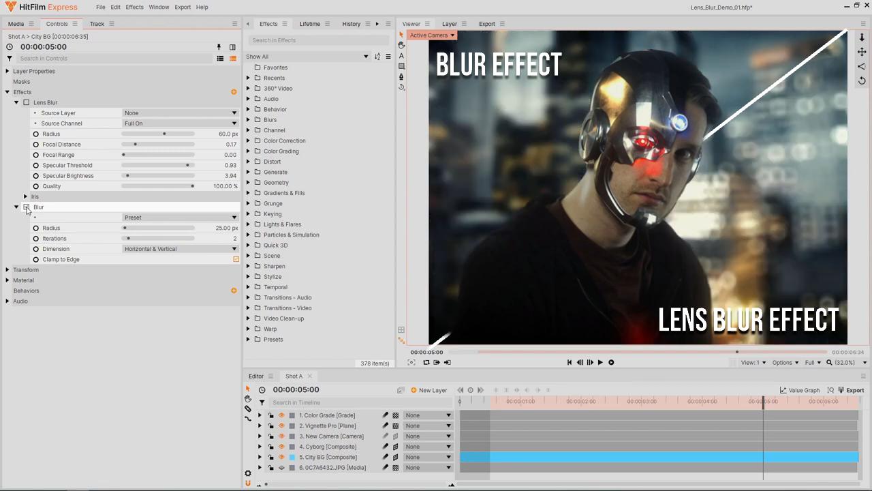Screen dimensions: 872x491
Task: Toggle visibility of 0C7A6432.JPG layer
Action: pos(281,468)
